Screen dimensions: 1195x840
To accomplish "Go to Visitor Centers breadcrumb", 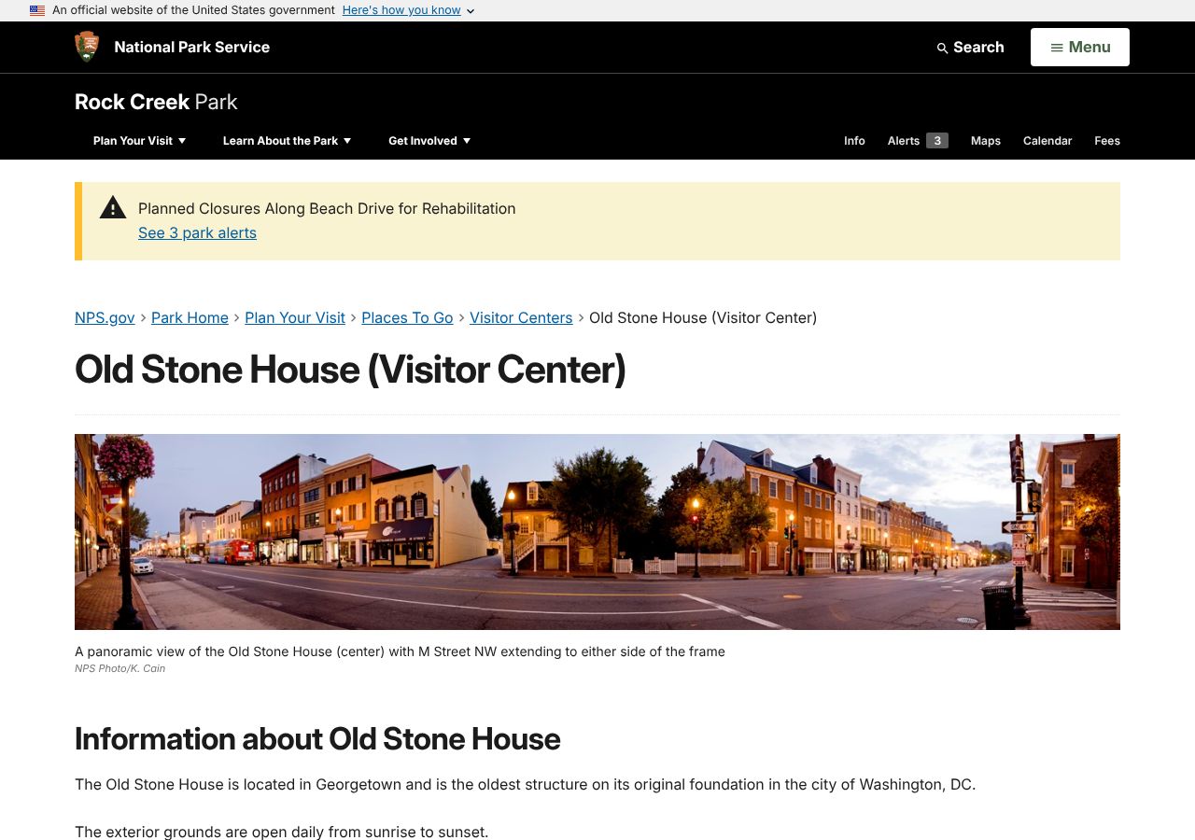I will click(x=521, y=317).
